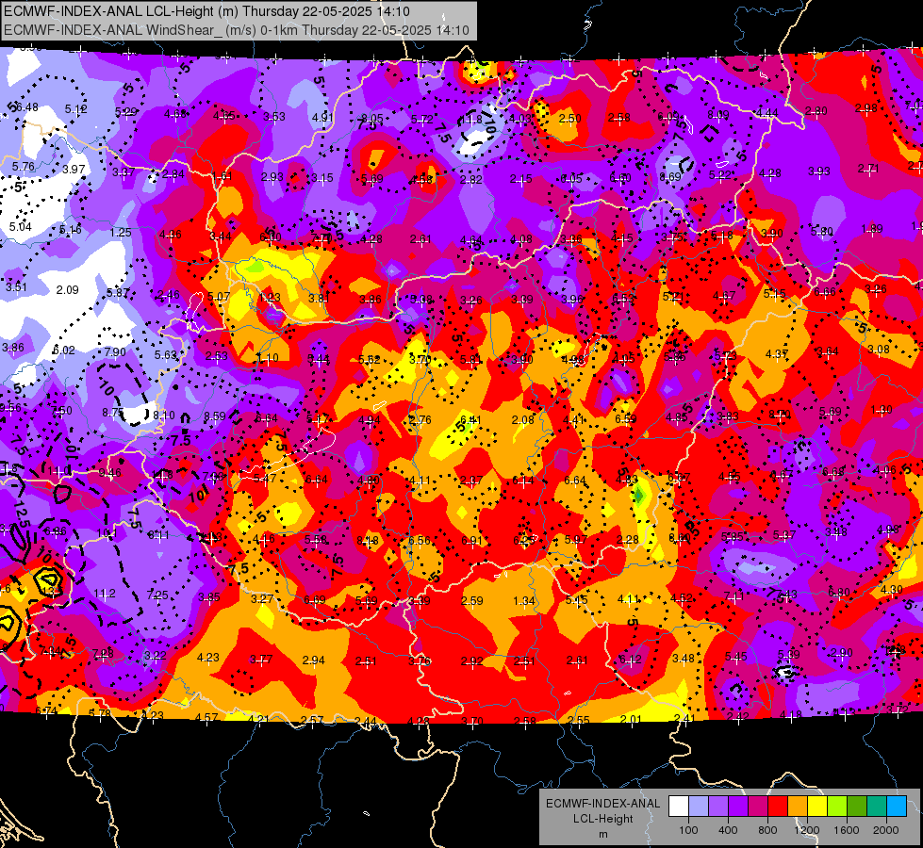Image resolution: width=923 pixels, height=848 pixels.
Task: Click the LCL-Height title line at top
Action: [207, 11]
